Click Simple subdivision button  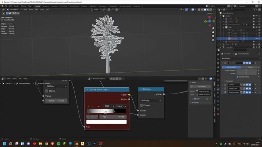[250, 67]
